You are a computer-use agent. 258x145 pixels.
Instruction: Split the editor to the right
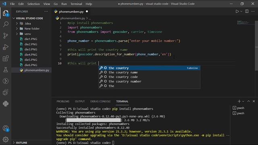pyautogui.click(x=247, y=11)
